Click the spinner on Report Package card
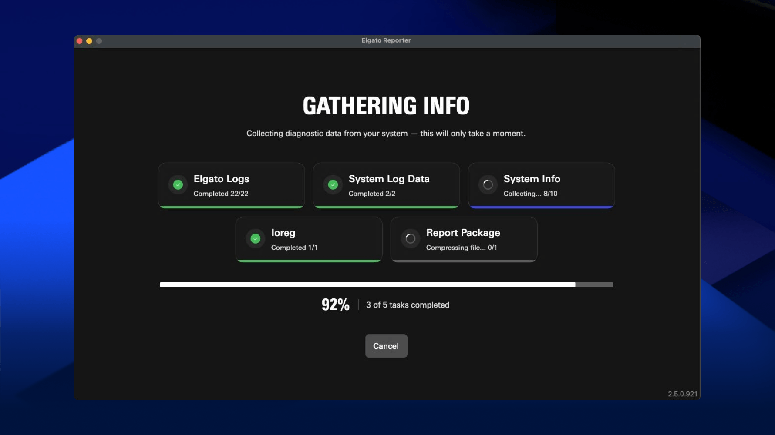The image size is (775, 435). pos(411,239)
